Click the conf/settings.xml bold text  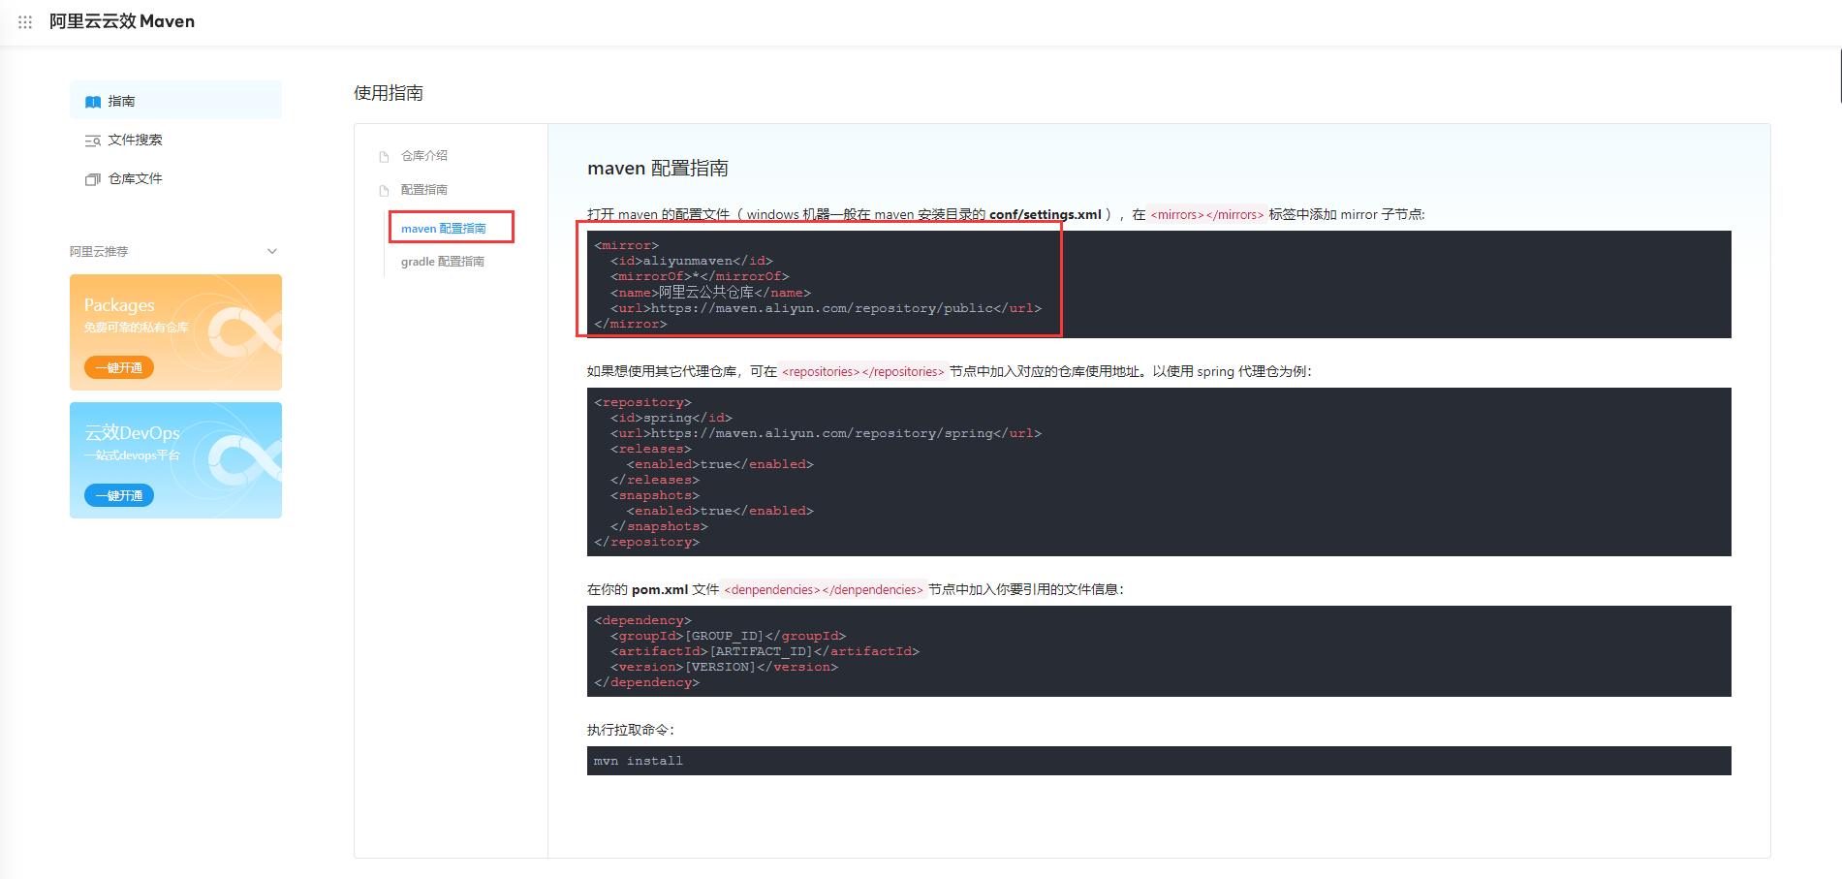tap(1046, 214)
